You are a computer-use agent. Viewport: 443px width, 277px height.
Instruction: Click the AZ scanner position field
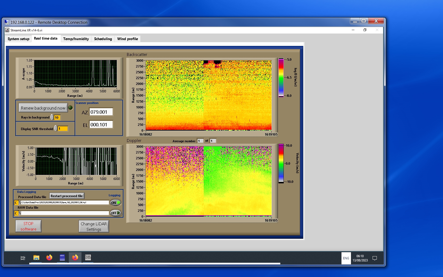click(101, 112)
